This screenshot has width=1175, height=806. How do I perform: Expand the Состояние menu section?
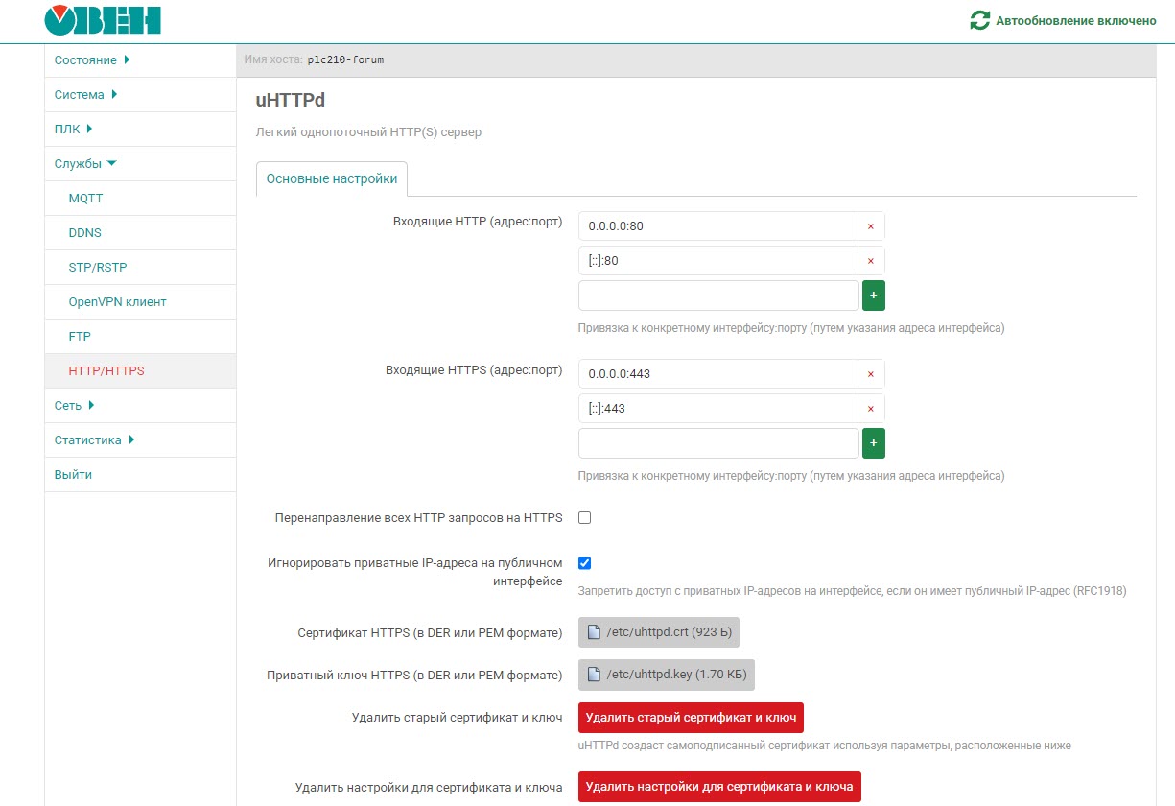tap(92, 60)
